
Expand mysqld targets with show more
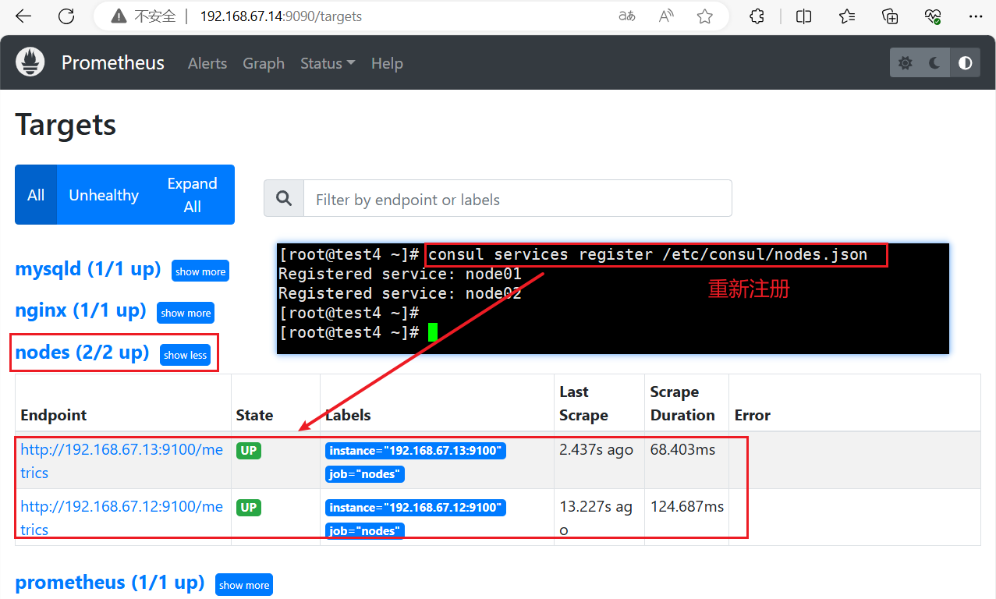pyautogui.click(x=200, y=271)
